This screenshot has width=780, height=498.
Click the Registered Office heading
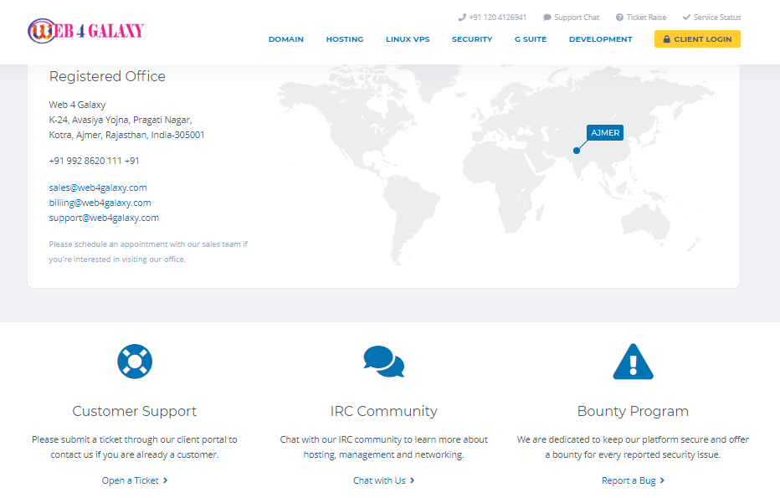[107, 76]
